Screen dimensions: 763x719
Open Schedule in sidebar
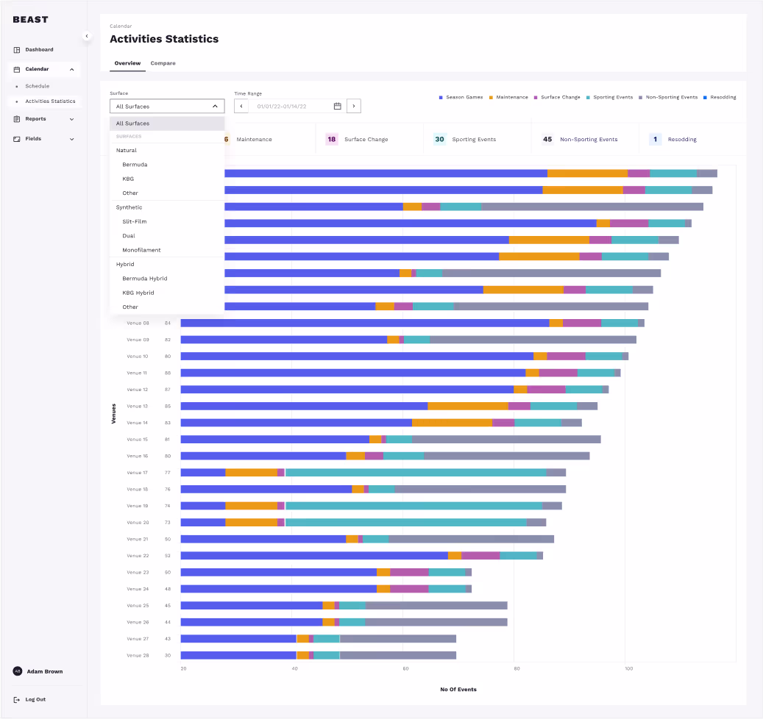(38, 86)
